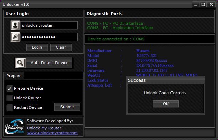Screen dimensions: 218x140
Task: Click 'Device connected on : COM9' status
Action: tap(116, 39)
